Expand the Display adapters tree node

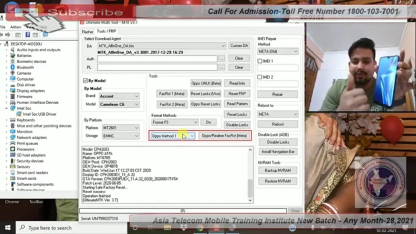tap(6, 91)
